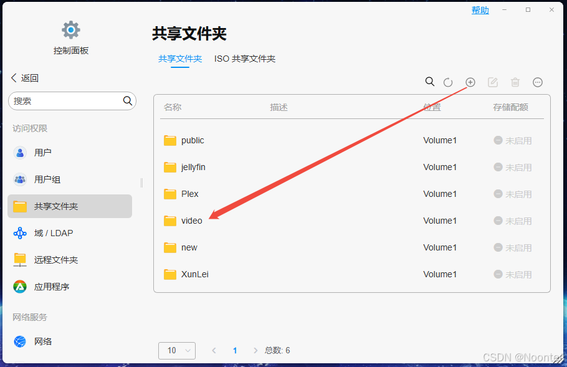Open 应用程序 privileges
The image size is (567, 367).
[69, 287]
